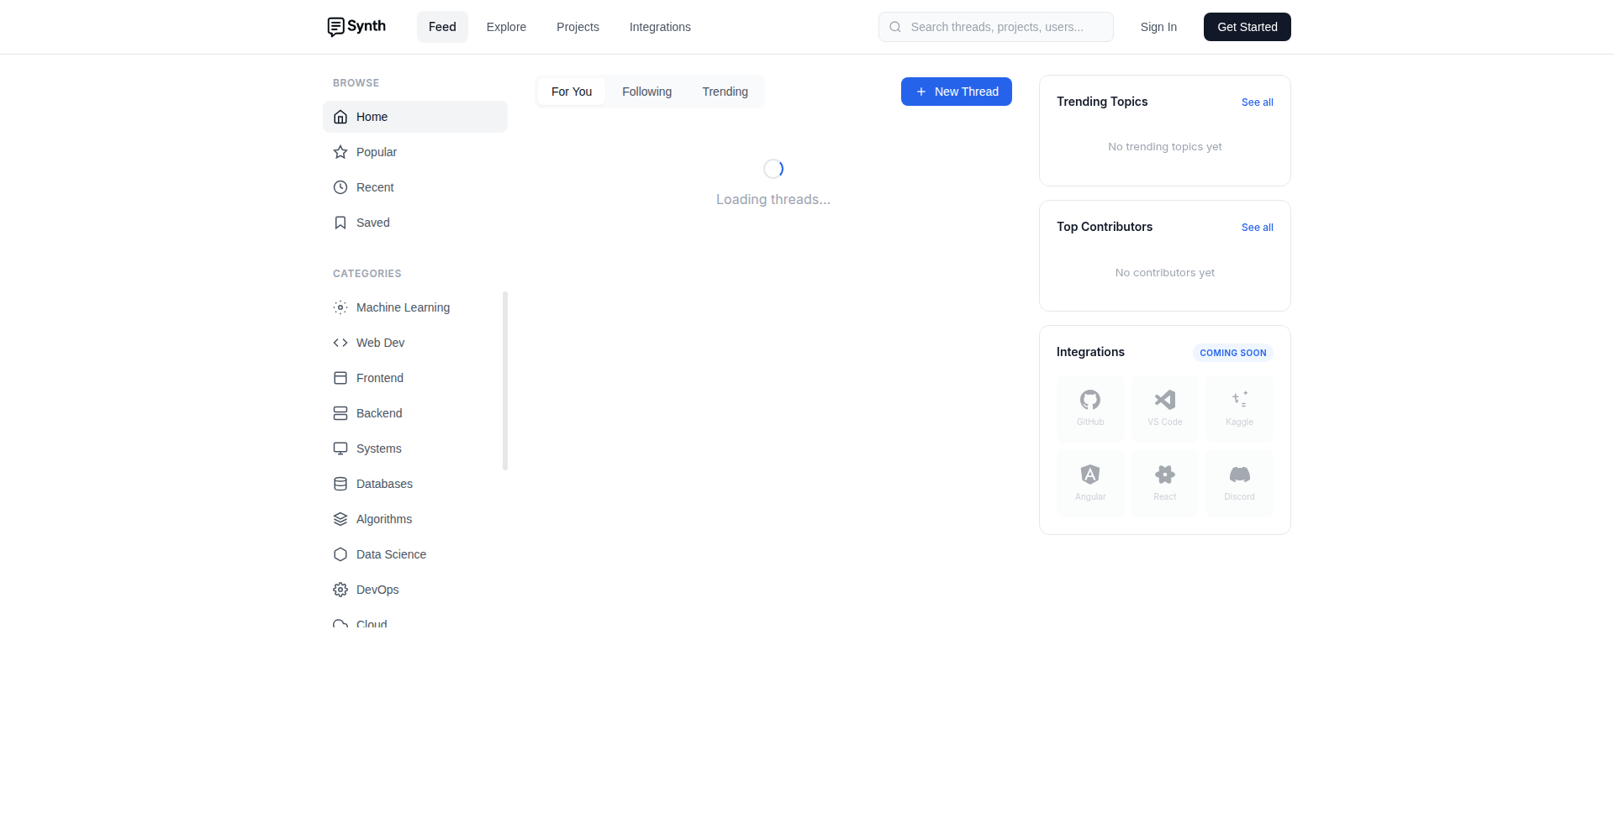Select the Systems category label

tap(379, 448)
